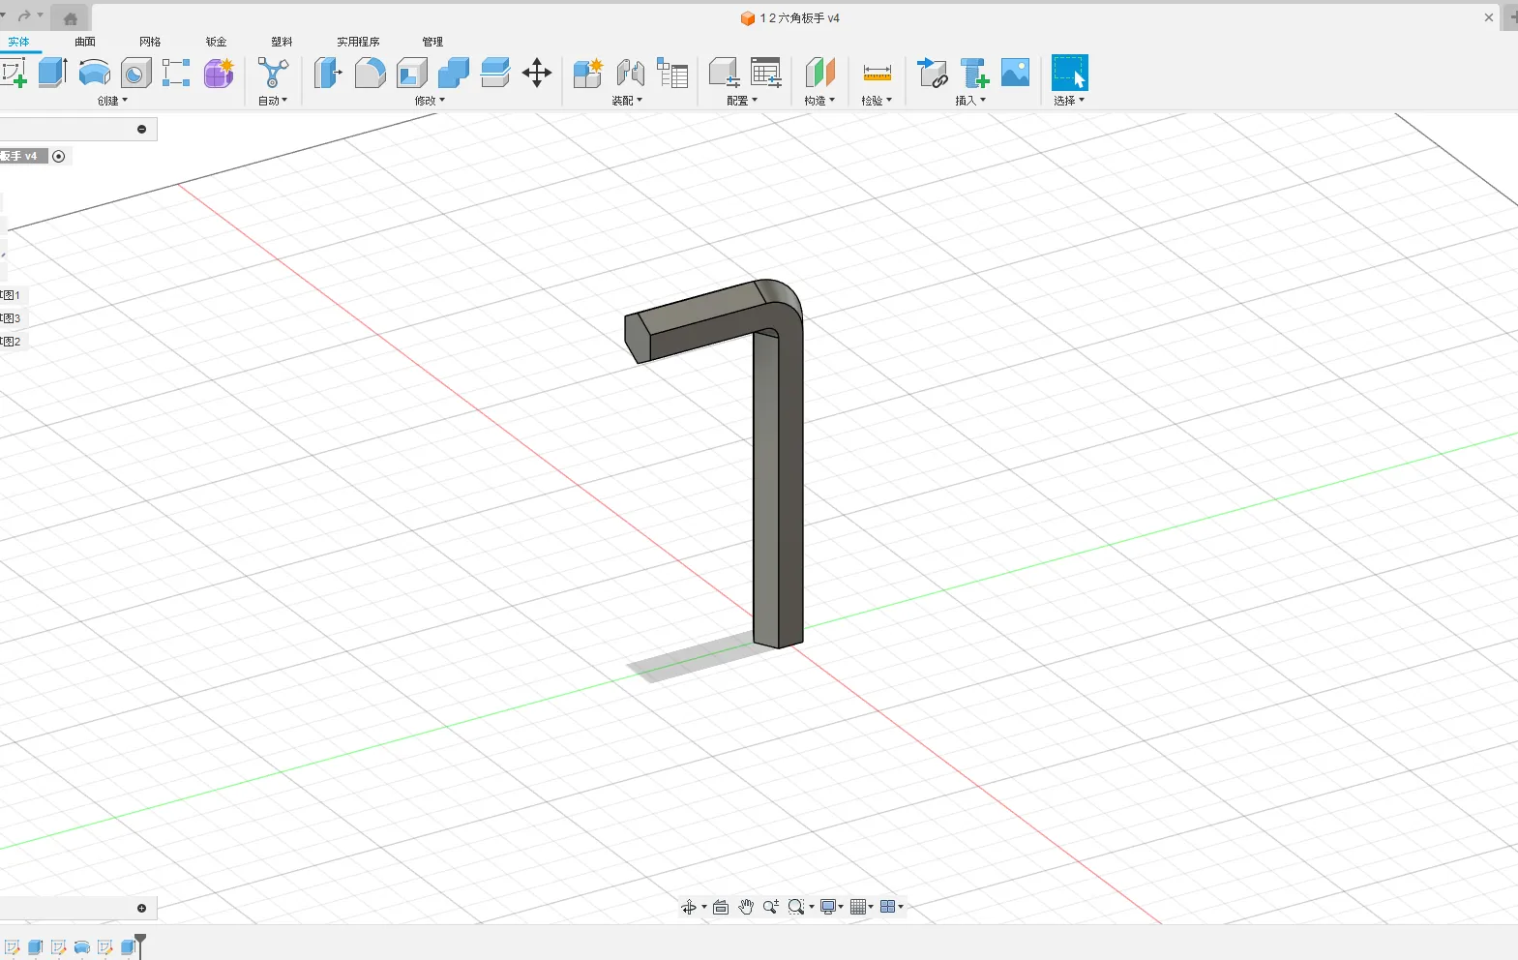The image size is (1518, 960).
Task: Click the Configure model icon
Action: pyautogui.click(x=724, y=73)
